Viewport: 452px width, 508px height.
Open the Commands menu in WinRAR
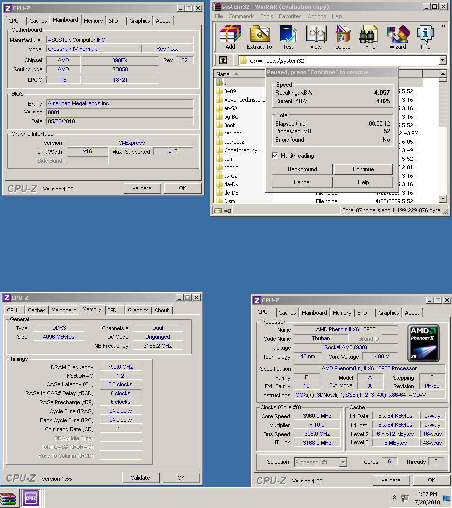click(241, 16)
